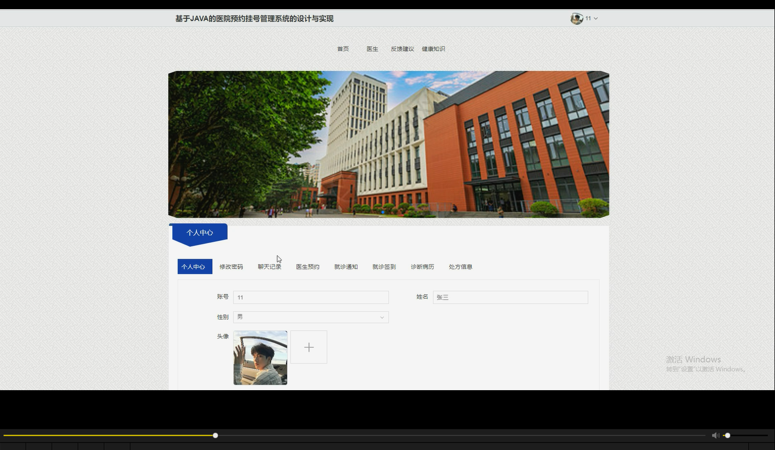Open the 首页 nav item
The image size is (775, 450).
pyautogui.click(x=343, y=49)
